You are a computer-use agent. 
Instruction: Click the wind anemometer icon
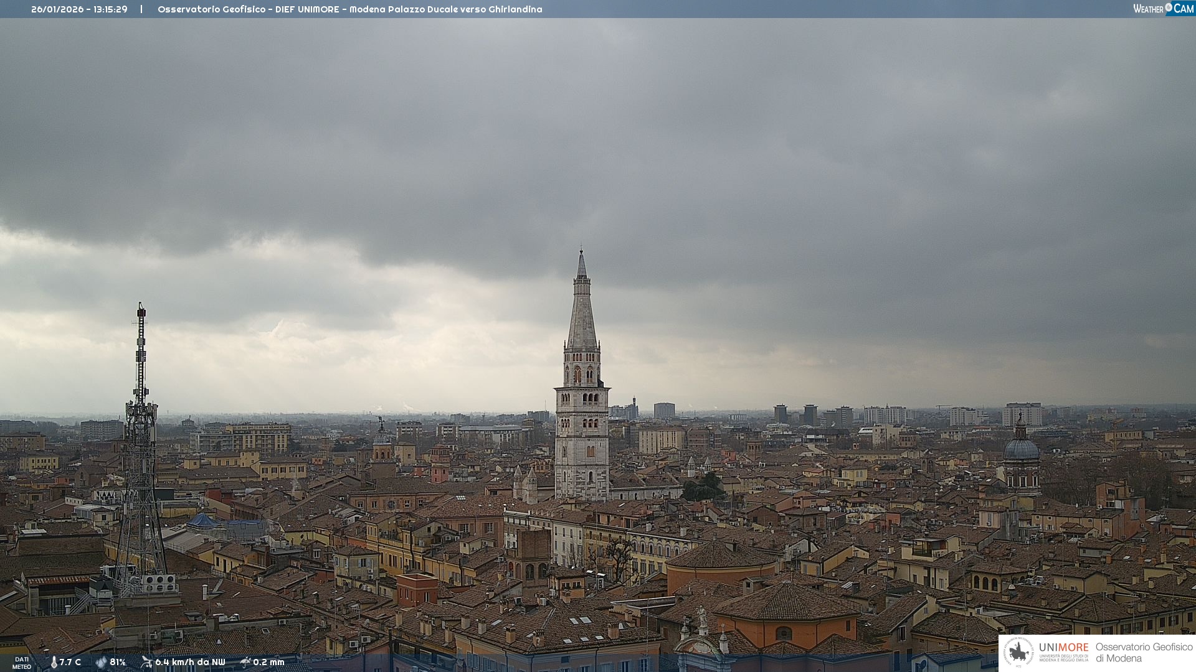(x=146, y=662)
